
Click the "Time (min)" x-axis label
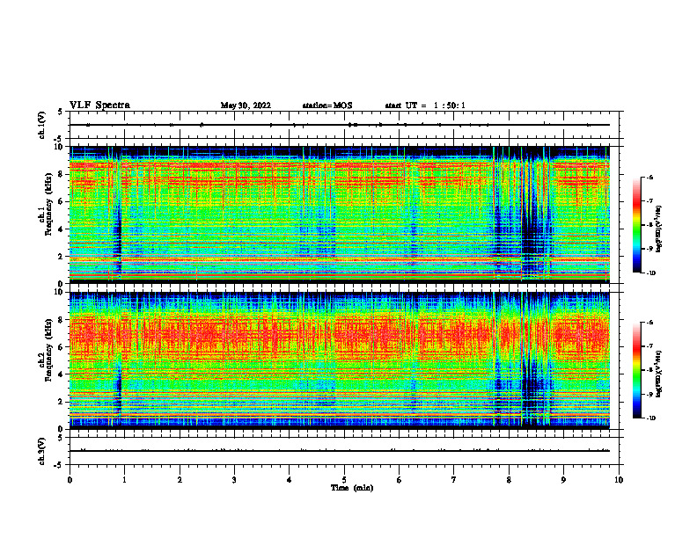tap(352, 488)
